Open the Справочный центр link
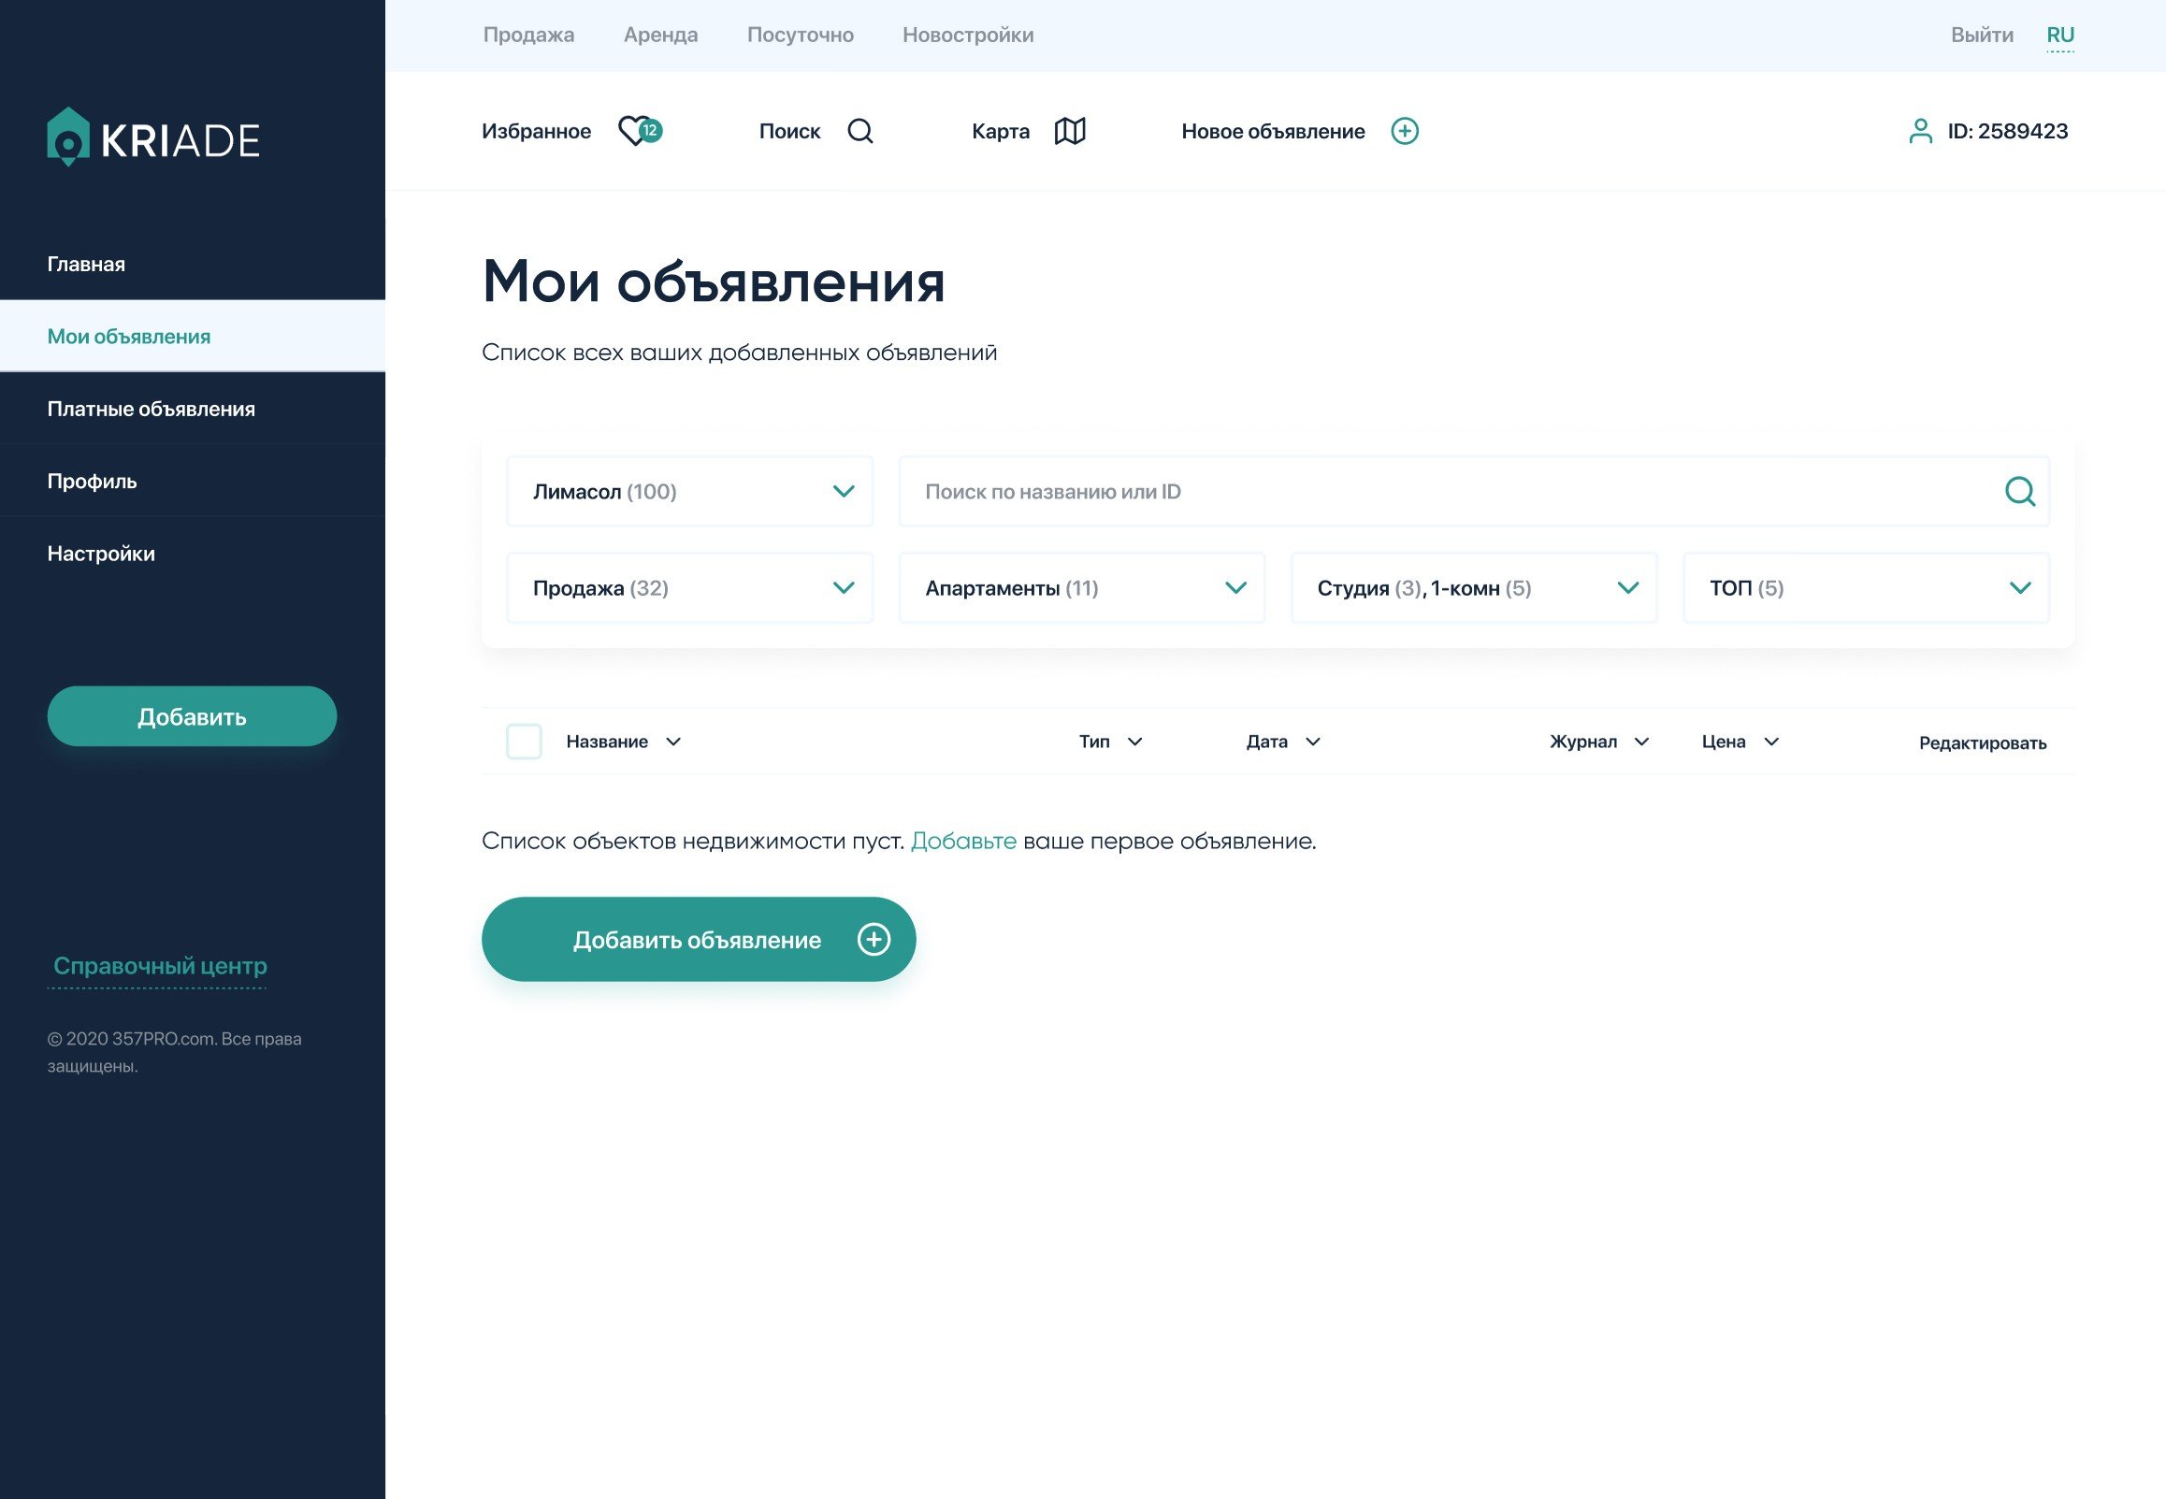The image size is (2166, 1499). tap(160, 966)
